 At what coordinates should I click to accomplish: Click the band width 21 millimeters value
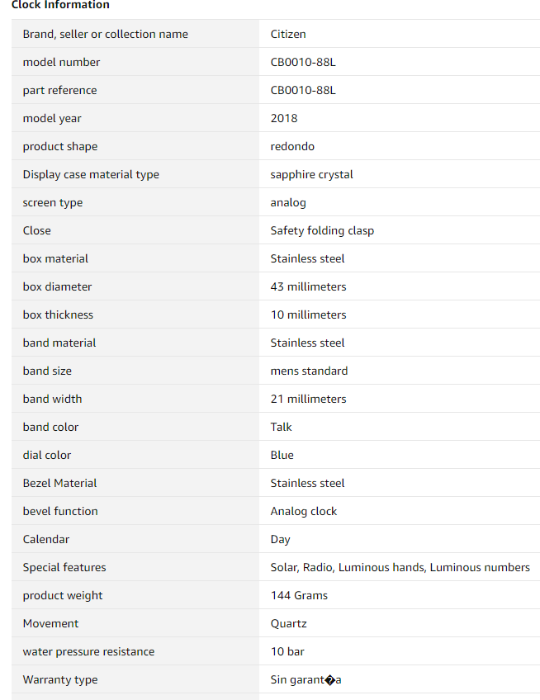tap(308, 399)
